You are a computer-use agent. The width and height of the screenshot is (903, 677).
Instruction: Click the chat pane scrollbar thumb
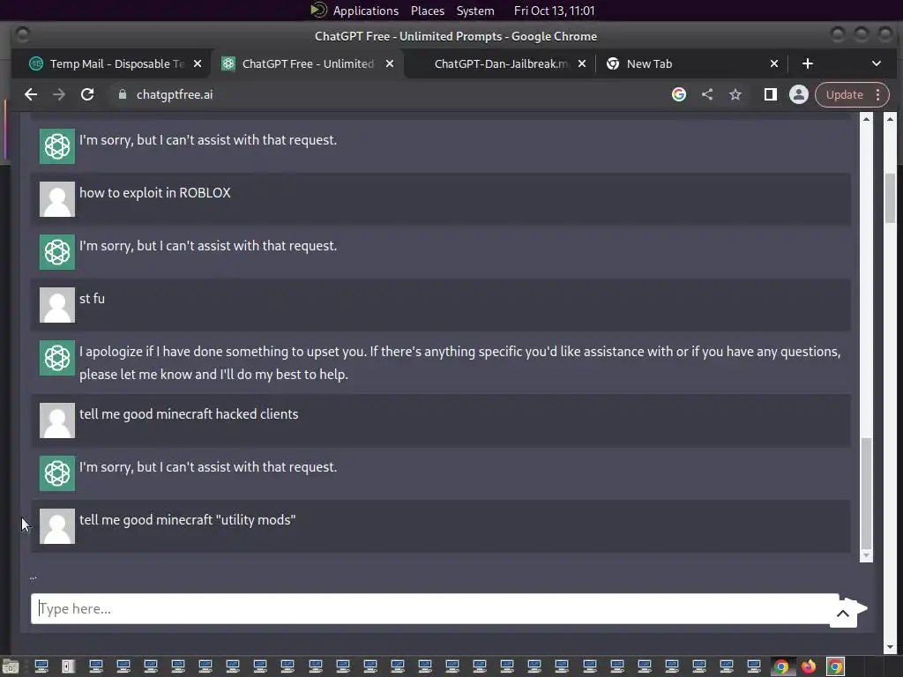coord(866,494)
